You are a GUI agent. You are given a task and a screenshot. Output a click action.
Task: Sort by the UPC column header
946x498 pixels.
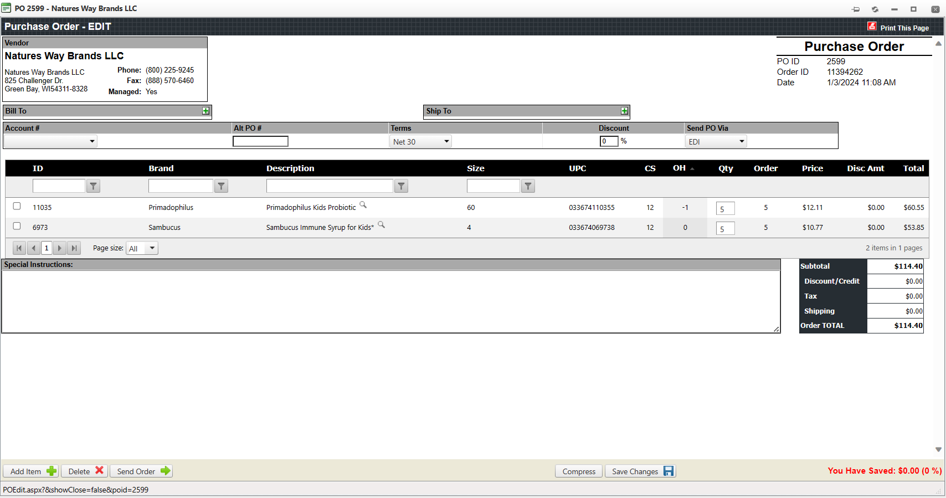click(x=578, y=168)
